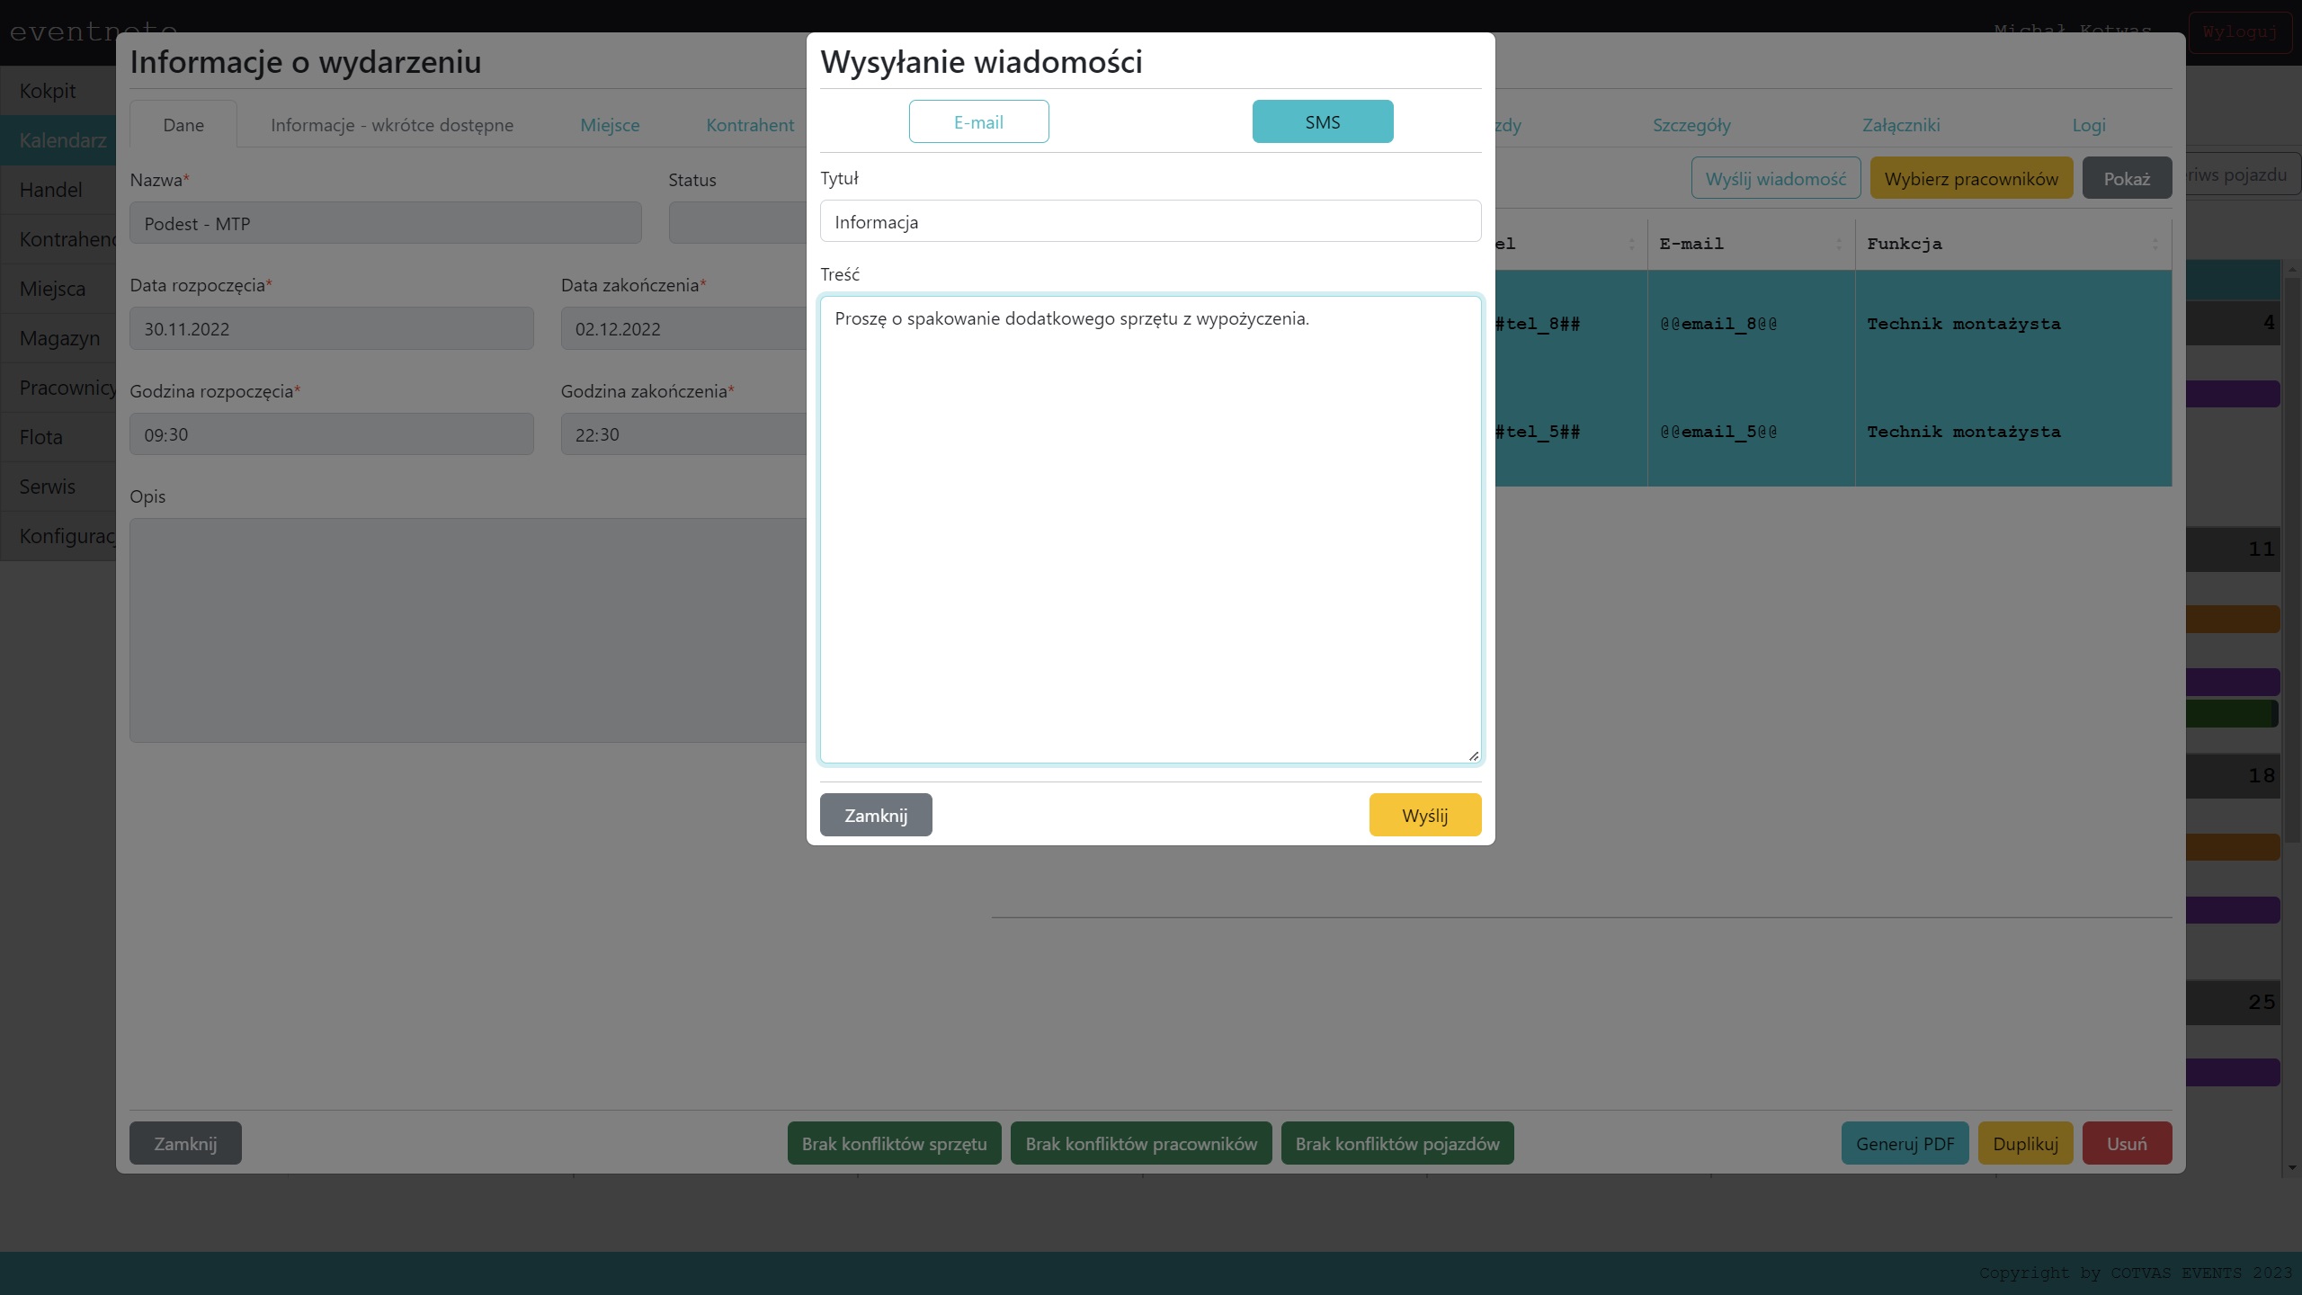Click the red Usuń button

2126,1143
